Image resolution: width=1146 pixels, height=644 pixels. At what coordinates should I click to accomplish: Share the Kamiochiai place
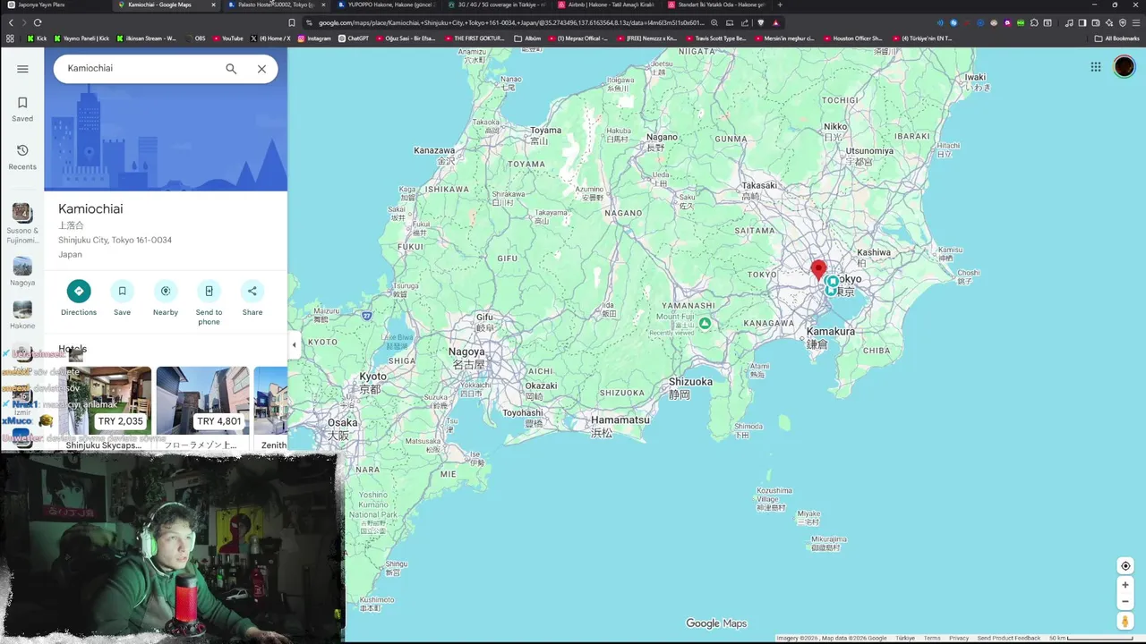click(252, 298)
